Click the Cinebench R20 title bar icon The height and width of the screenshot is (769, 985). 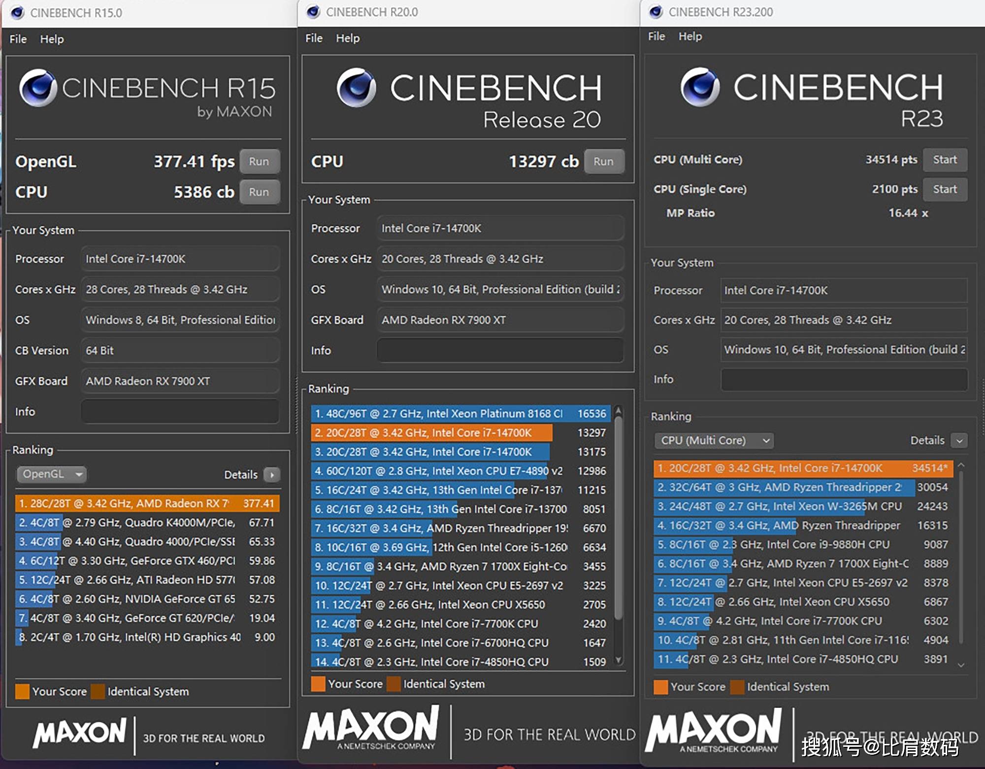coord(313,11)
